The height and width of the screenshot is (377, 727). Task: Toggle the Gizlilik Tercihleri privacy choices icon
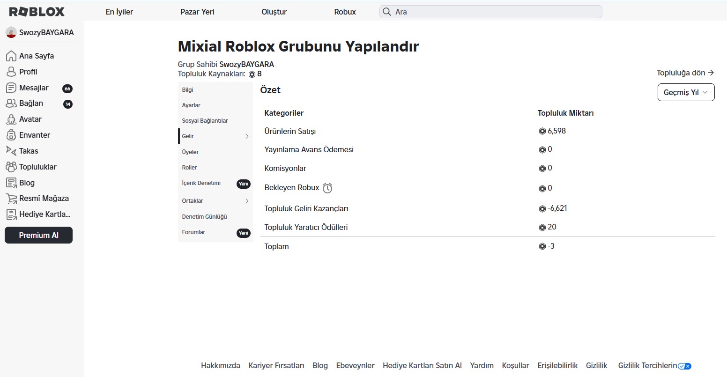[685, 366]
